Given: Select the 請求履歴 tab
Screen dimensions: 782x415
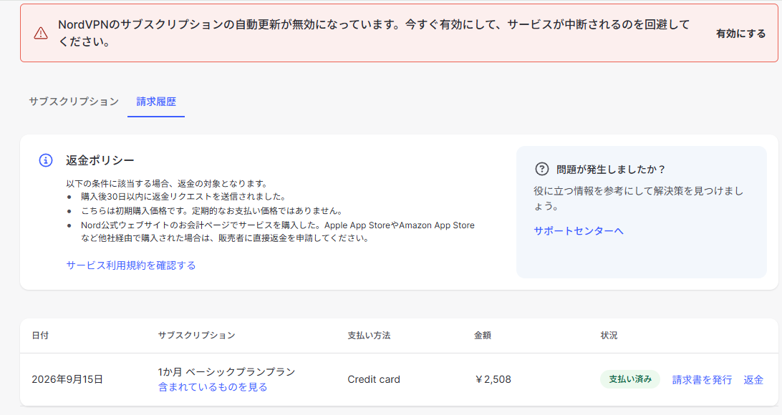Looking at the screenshot, I should tap(156, 102).
